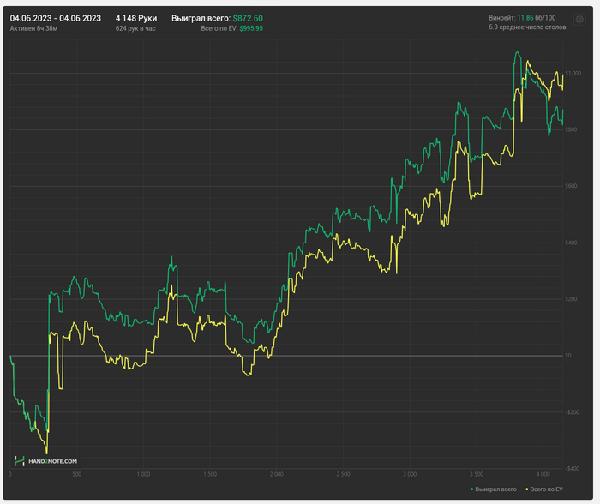Image resolution: width=600 pixels, height=504 pixels.
Task: Click the date range 04.06.2023 - 04.06.2023
Action: (x=56, y=18)
